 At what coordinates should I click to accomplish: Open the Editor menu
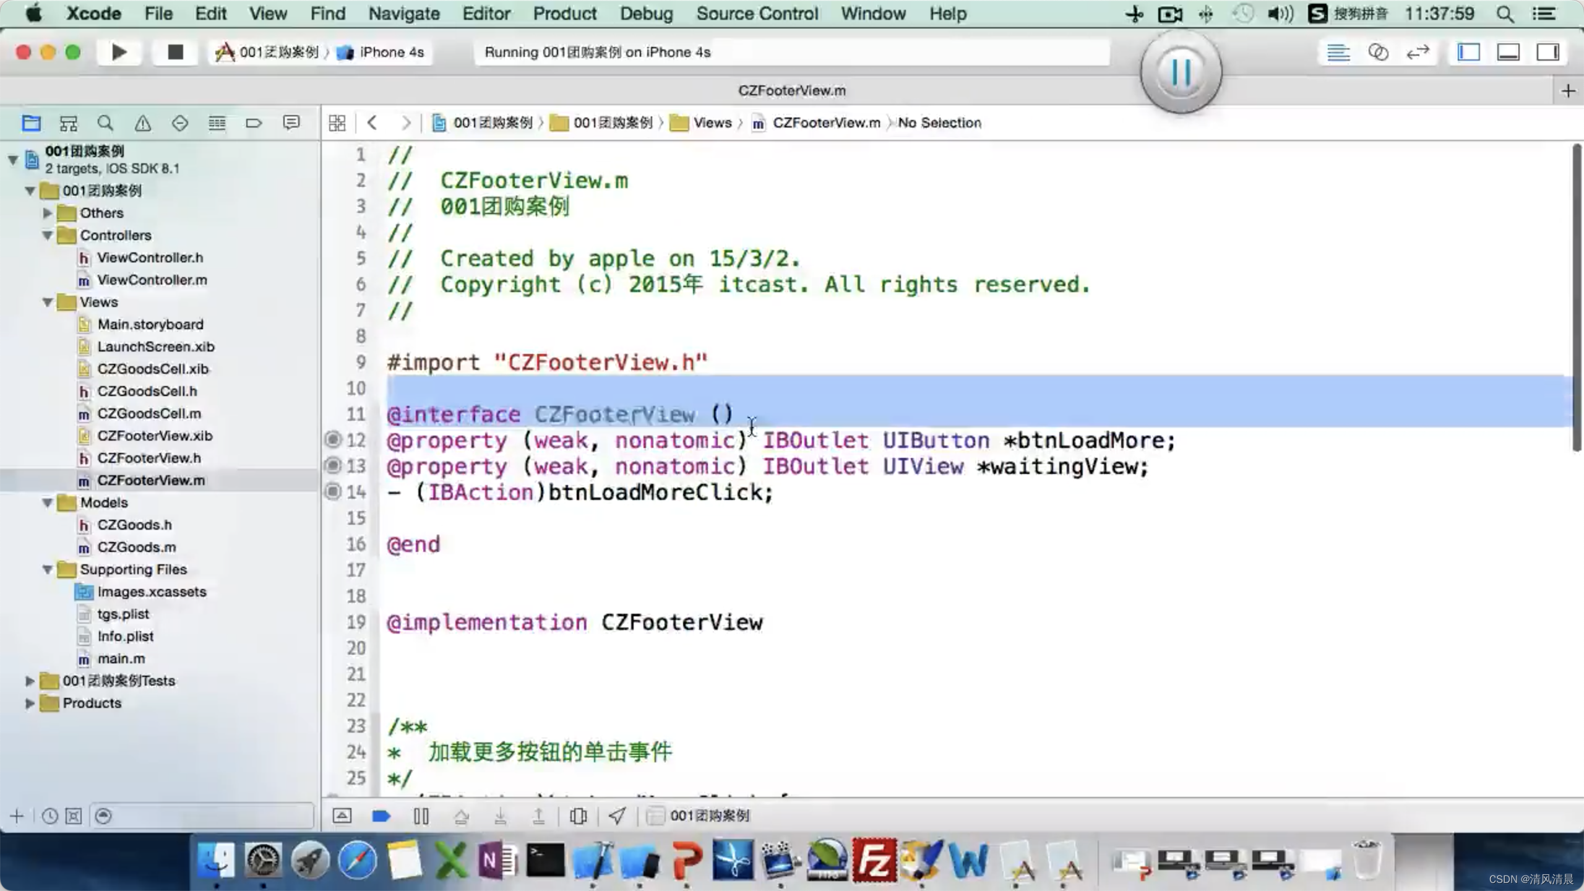486,14
